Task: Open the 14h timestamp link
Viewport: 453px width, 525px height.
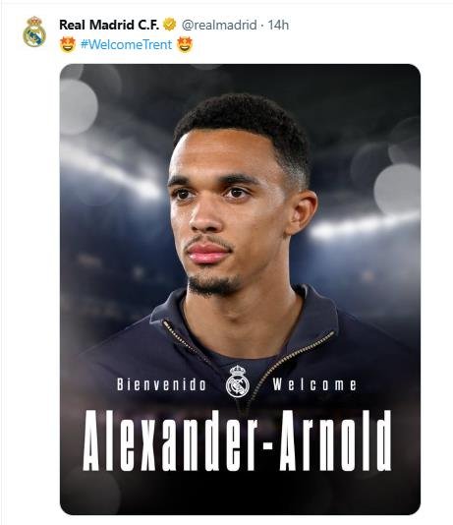Action: click(278, 26)
